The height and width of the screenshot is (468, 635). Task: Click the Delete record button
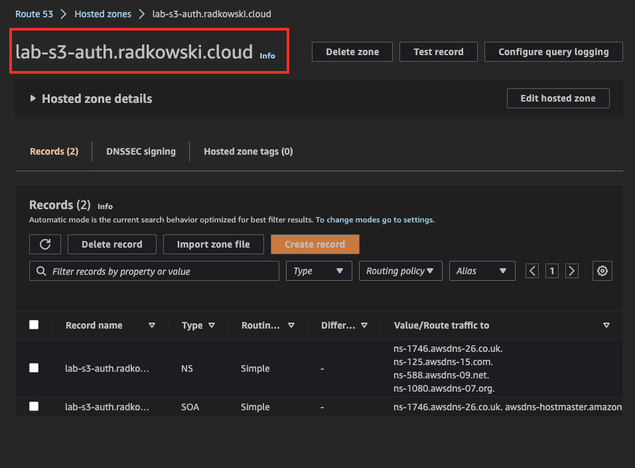click(111, 244)
